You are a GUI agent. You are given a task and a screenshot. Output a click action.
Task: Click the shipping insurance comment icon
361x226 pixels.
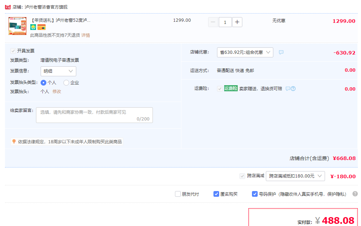tap(288, 89)
